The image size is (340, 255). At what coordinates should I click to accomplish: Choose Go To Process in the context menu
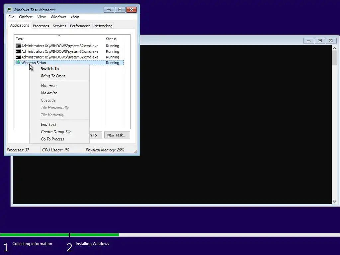[x=59, y=139]
